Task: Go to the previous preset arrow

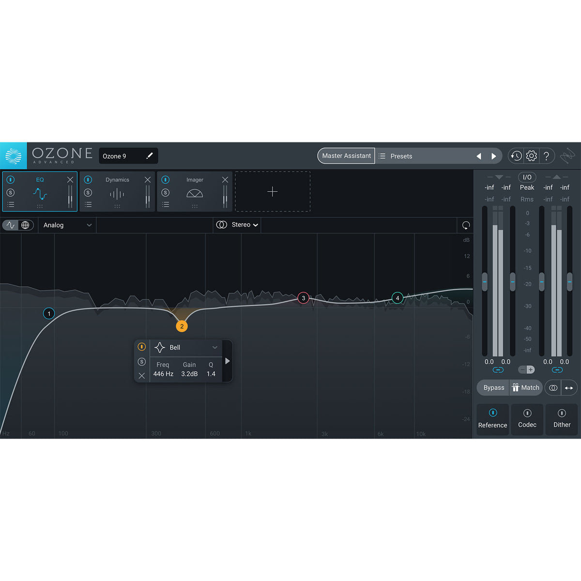Action: 479,156
